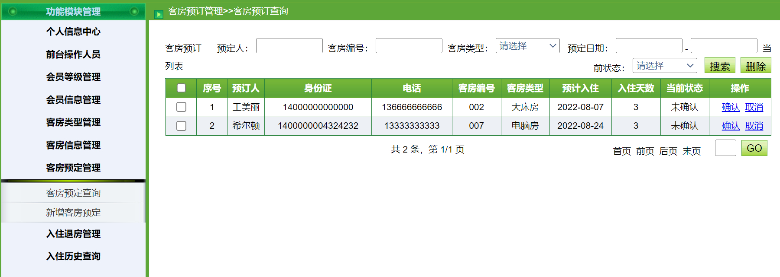The image size is (780, 277).
Task: Click room type cell 大床房
Action: click(525, 107)
